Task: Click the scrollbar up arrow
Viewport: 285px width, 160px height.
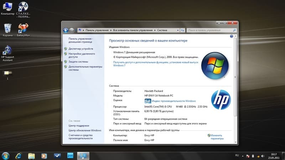Action: [x=235, y=36]
